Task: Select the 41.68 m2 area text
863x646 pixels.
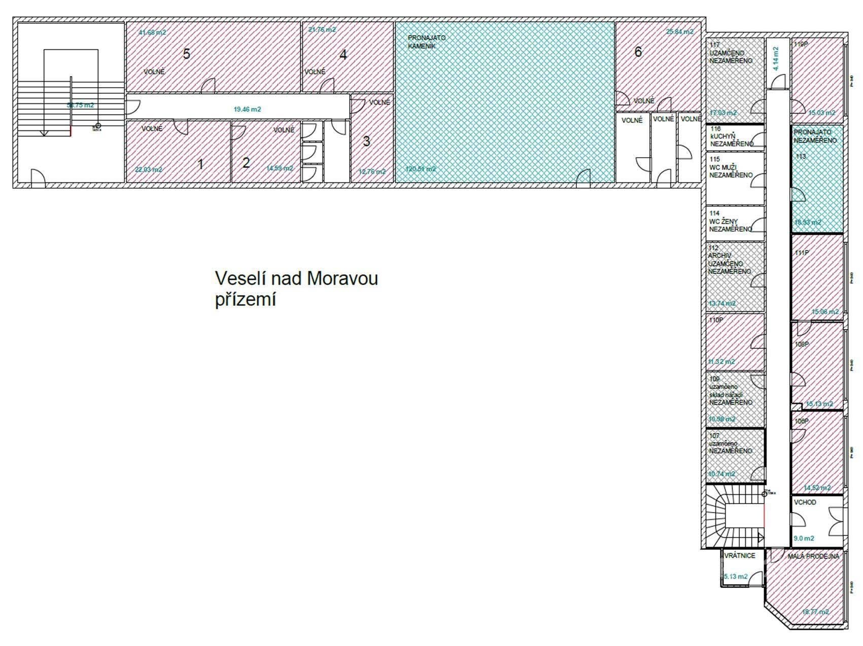Action: point(152,33)
